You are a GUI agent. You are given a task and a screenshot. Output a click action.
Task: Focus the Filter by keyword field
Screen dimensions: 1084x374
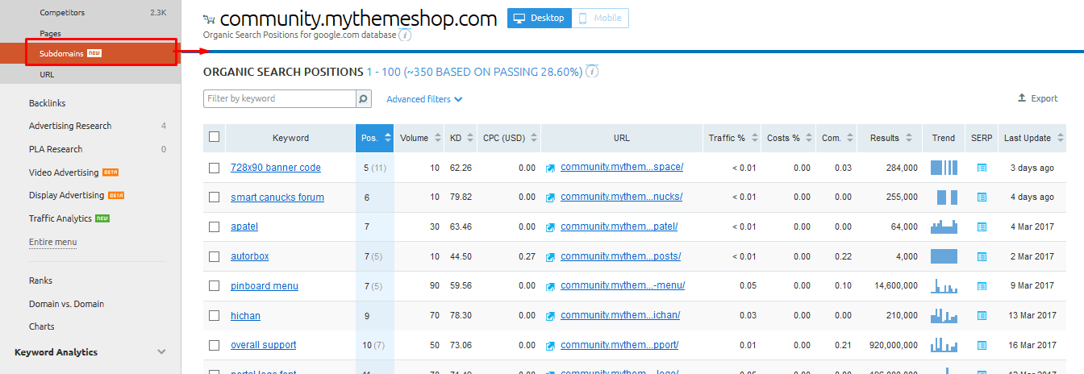[280, 98]
